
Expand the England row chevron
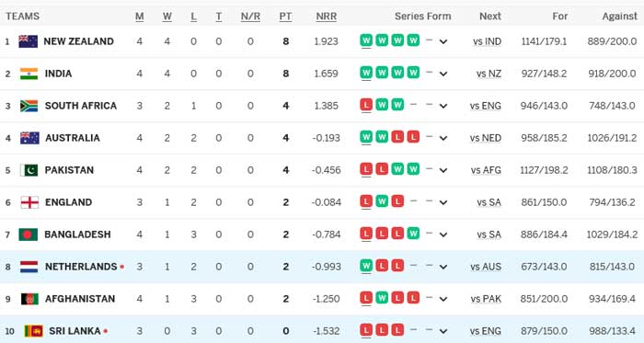443,202
